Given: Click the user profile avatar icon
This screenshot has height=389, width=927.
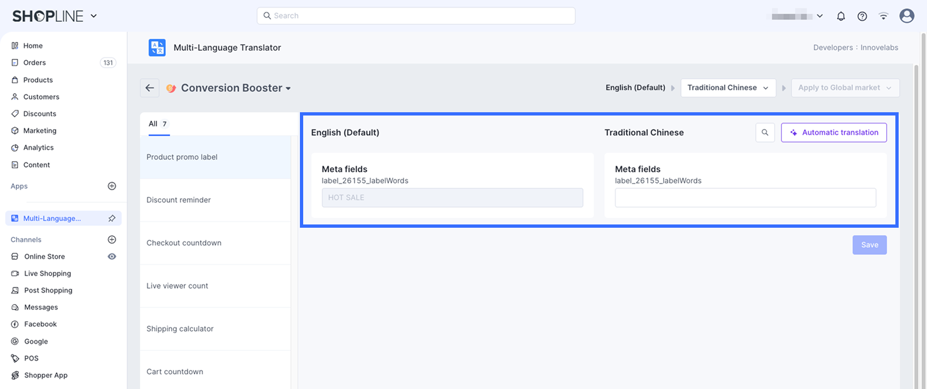Looking at the screenshot, I should click(907, 16).
